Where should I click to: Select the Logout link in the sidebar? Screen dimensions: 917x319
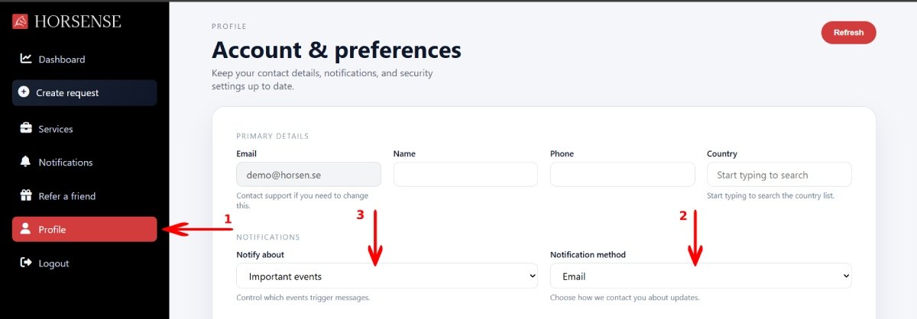tap(53, 263)
